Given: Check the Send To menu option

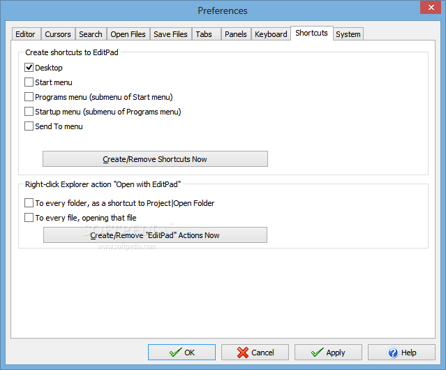Looking at the screenshot, I should pos(29,126).
